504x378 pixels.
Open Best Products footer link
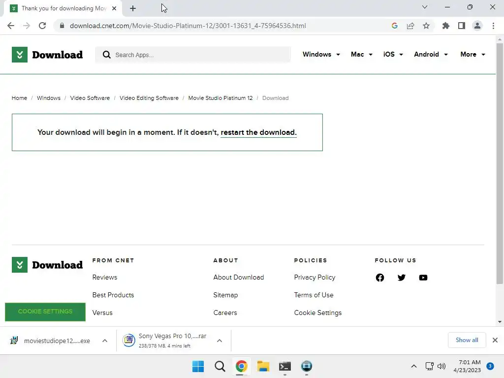coord(113,295)
